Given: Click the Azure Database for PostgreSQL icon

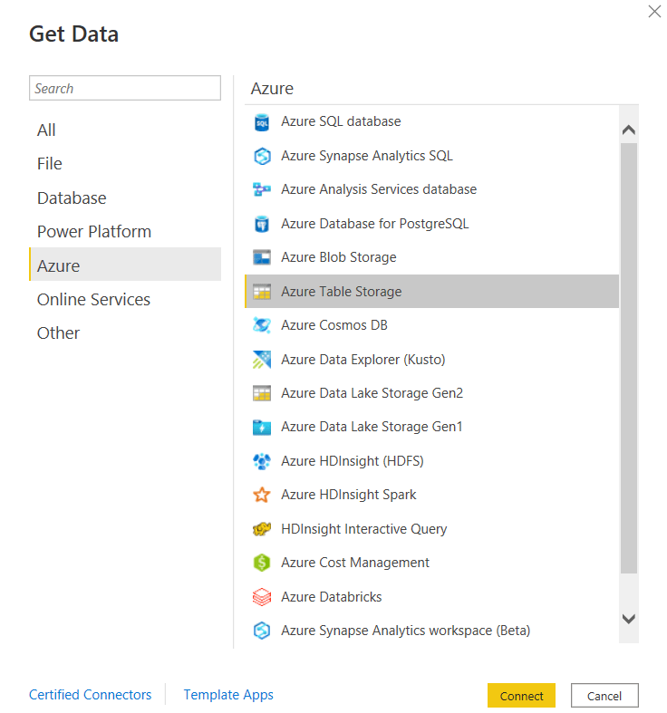Looking at the screenshot, I should point(262,224).
